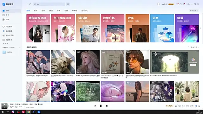203x114 pixels.
Task: Switch to the 频道 tab
Action: [x=51, y=10]
